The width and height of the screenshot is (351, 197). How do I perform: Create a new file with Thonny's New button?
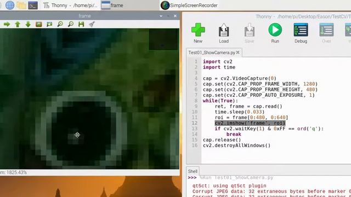click(198, 33)
